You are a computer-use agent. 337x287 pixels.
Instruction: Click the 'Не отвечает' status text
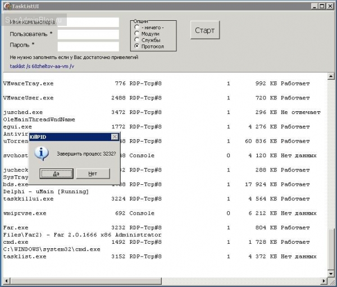(x=300, y=112)
